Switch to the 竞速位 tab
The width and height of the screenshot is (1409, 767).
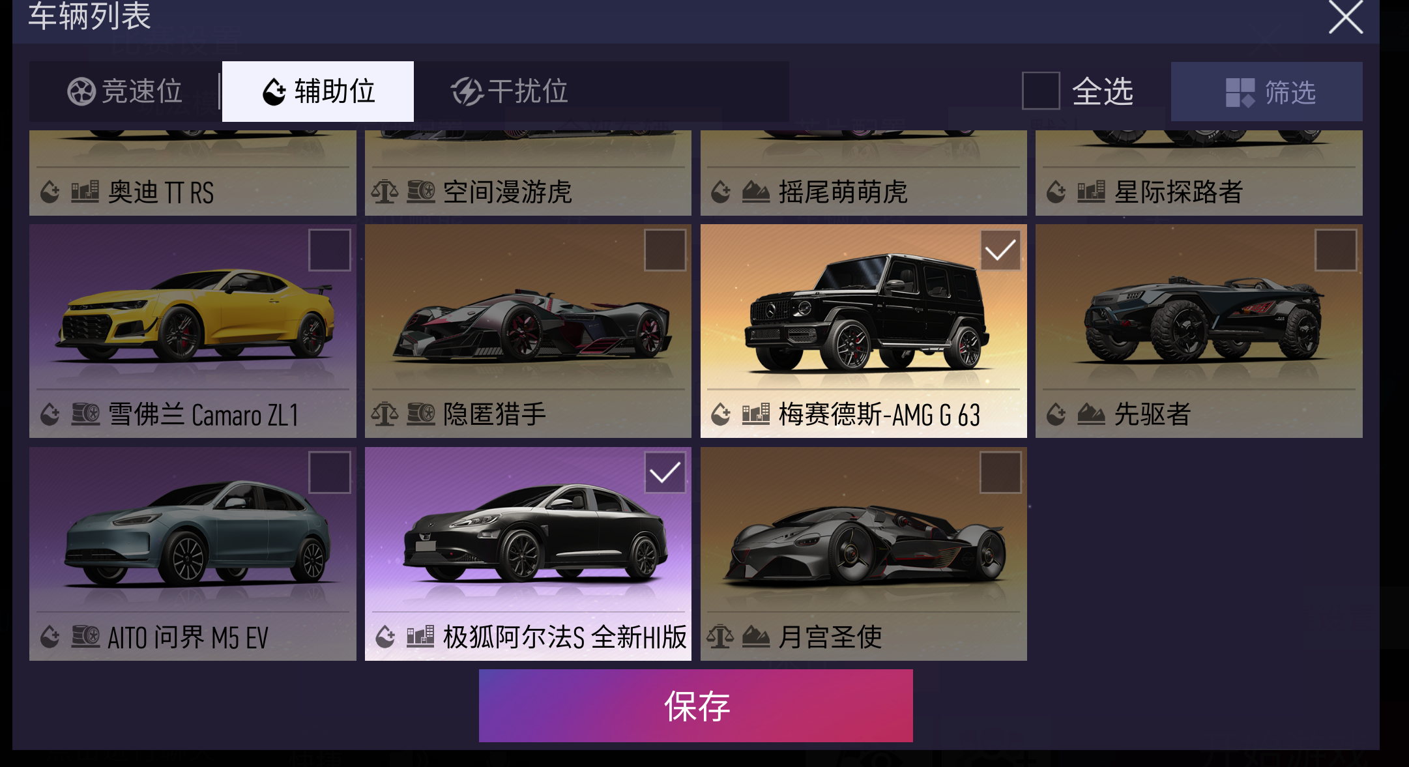coord(125,91)
